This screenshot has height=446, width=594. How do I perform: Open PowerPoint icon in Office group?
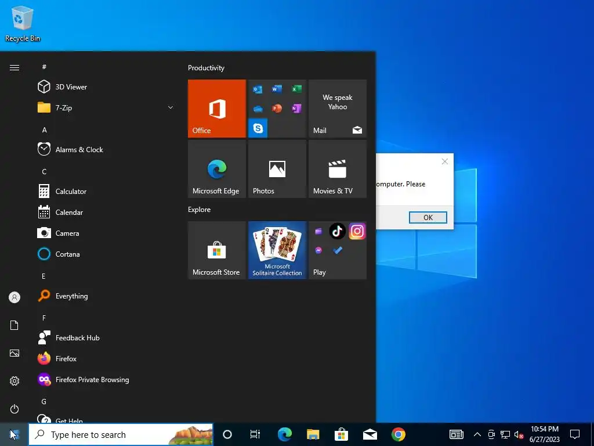277,109
